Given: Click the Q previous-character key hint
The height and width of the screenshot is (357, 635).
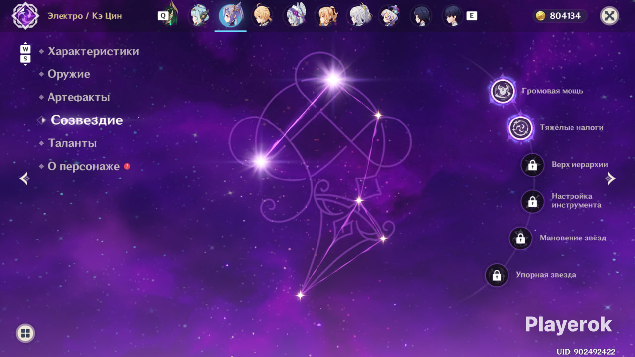Looking at the screenshot, I should click(x=163, y=16).
